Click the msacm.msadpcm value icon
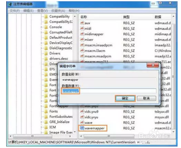181x148 pixels. pyautogui.click(x=82, y=56)
